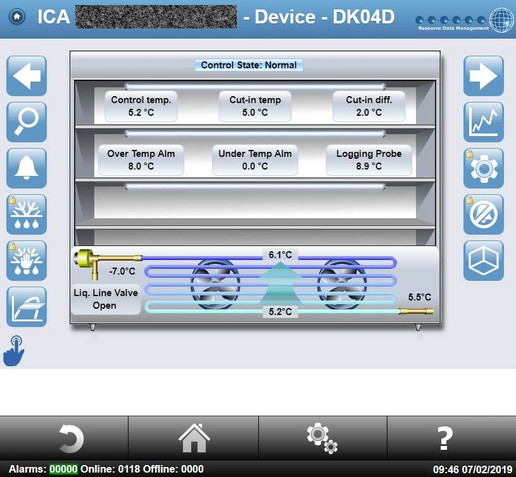Click the Alarms 00000 counter in status bar

(x=63, y=469)
